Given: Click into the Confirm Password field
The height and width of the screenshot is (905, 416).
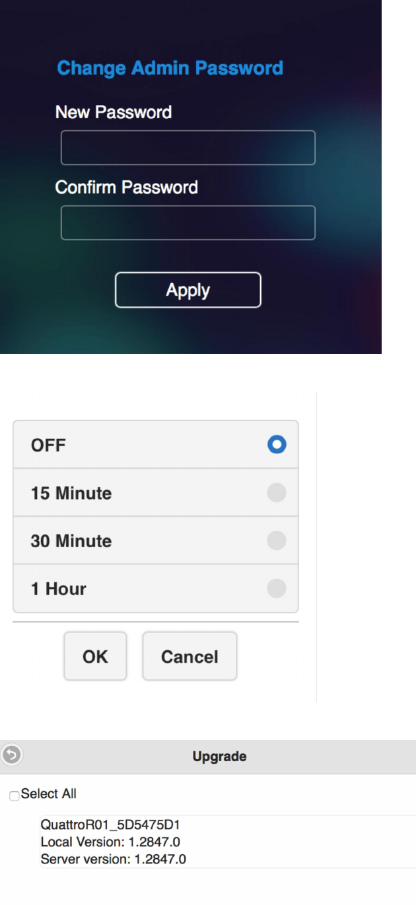Looking at the screenshot, I should point(188,222).
